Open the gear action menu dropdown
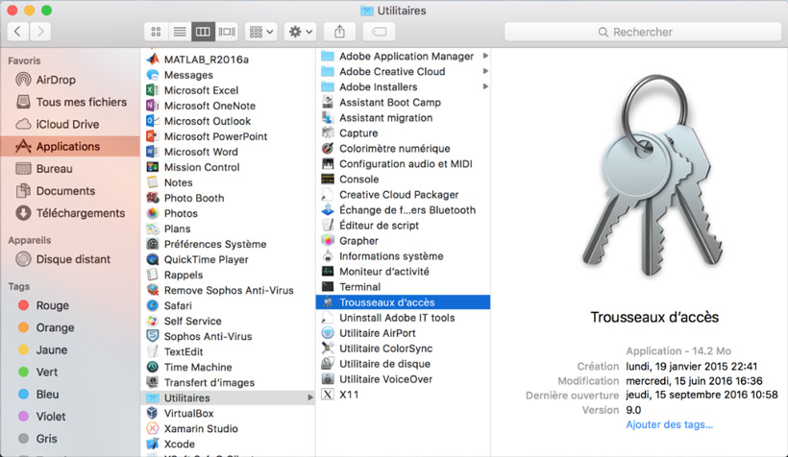Image resolution: width=788 pixels, height=457 pixels. (300, 32)
